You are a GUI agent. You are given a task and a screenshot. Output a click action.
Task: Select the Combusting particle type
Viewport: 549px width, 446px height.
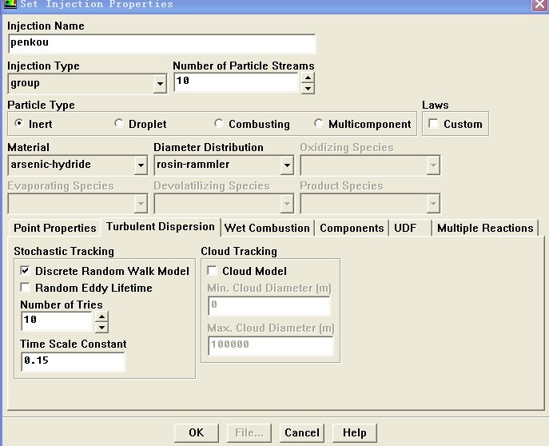coord(219,124)
